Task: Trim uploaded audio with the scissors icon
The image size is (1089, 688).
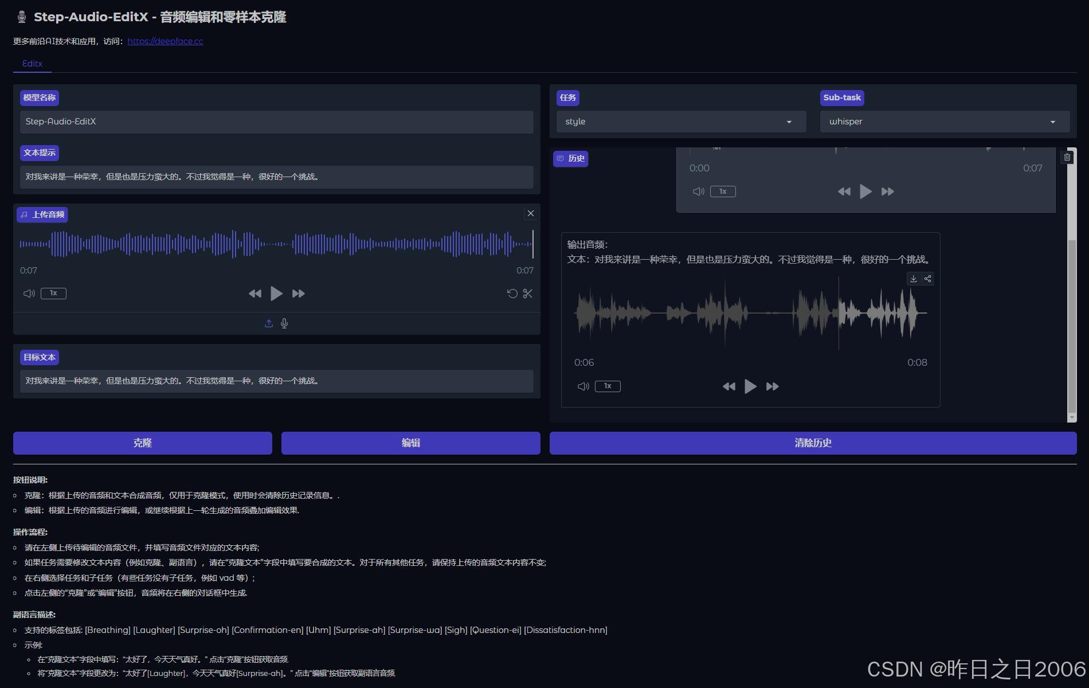Action: [x=528, y=294]
